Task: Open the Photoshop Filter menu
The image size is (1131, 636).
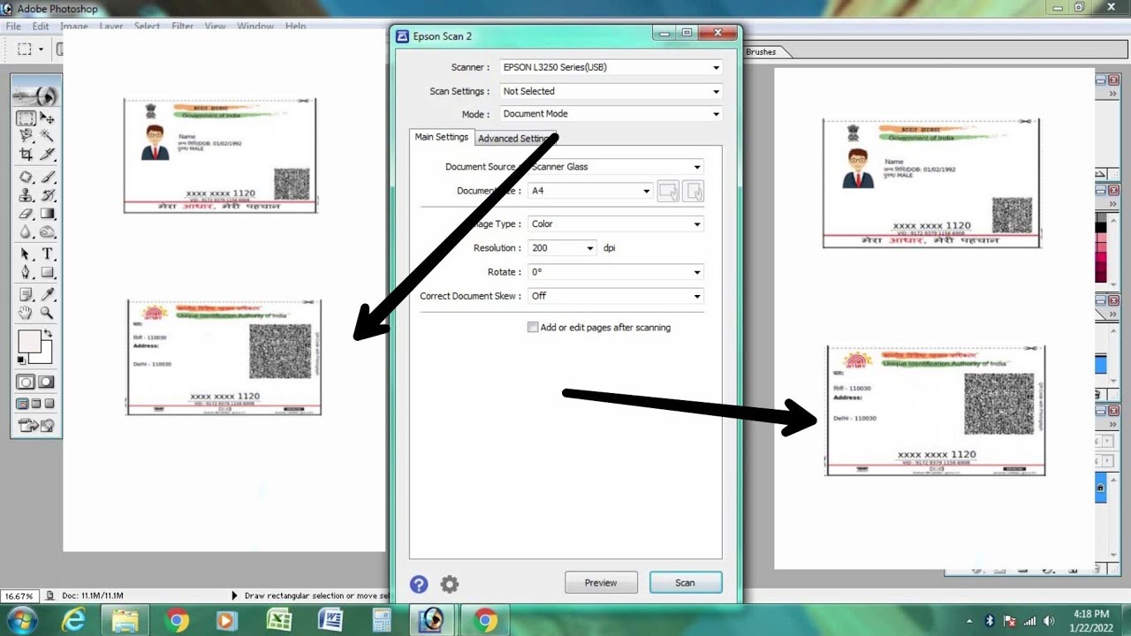Action: 183,26
